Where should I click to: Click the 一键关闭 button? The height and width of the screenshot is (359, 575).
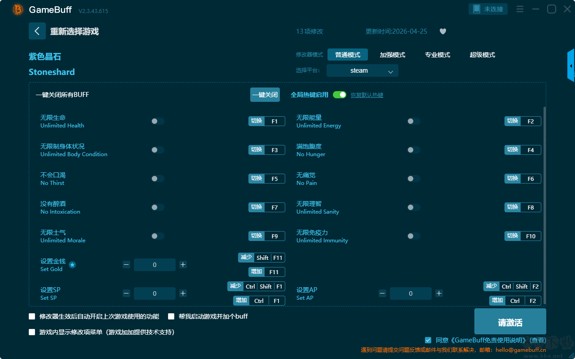coord(265,95)
